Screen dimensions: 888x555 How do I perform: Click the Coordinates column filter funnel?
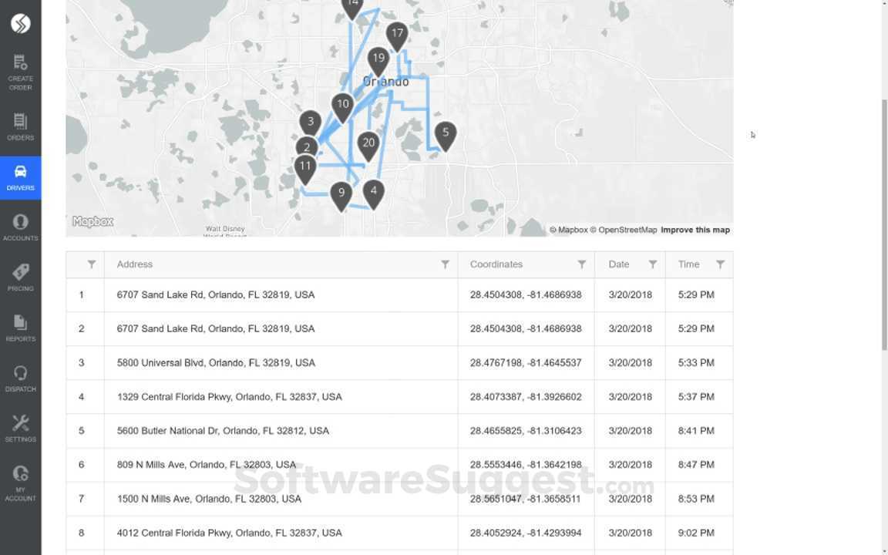click(582, 264)
